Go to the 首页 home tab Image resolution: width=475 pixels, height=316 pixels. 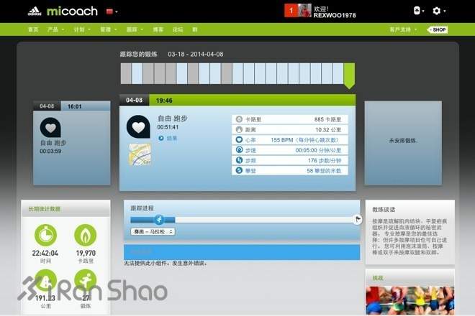(x=33, y=29)
